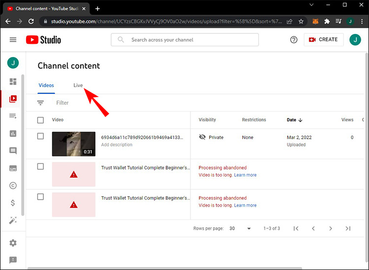Screen dimensions: 369x270
Task: Open the Chrome three-dot menu
Action: pos(362,22)
